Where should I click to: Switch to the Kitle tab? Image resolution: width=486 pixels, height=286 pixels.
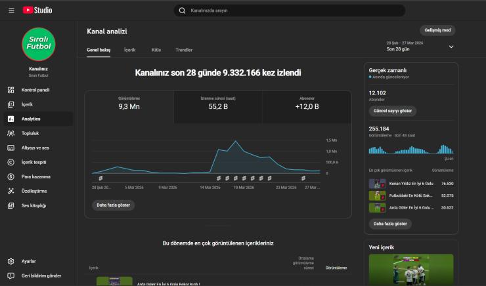coord(156,50)
